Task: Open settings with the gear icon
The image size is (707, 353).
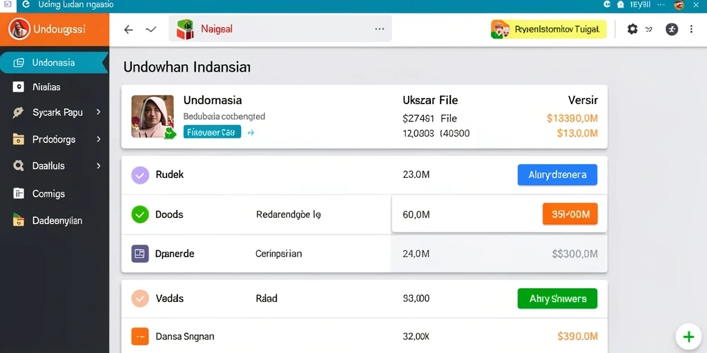Action: coord(632,29)
